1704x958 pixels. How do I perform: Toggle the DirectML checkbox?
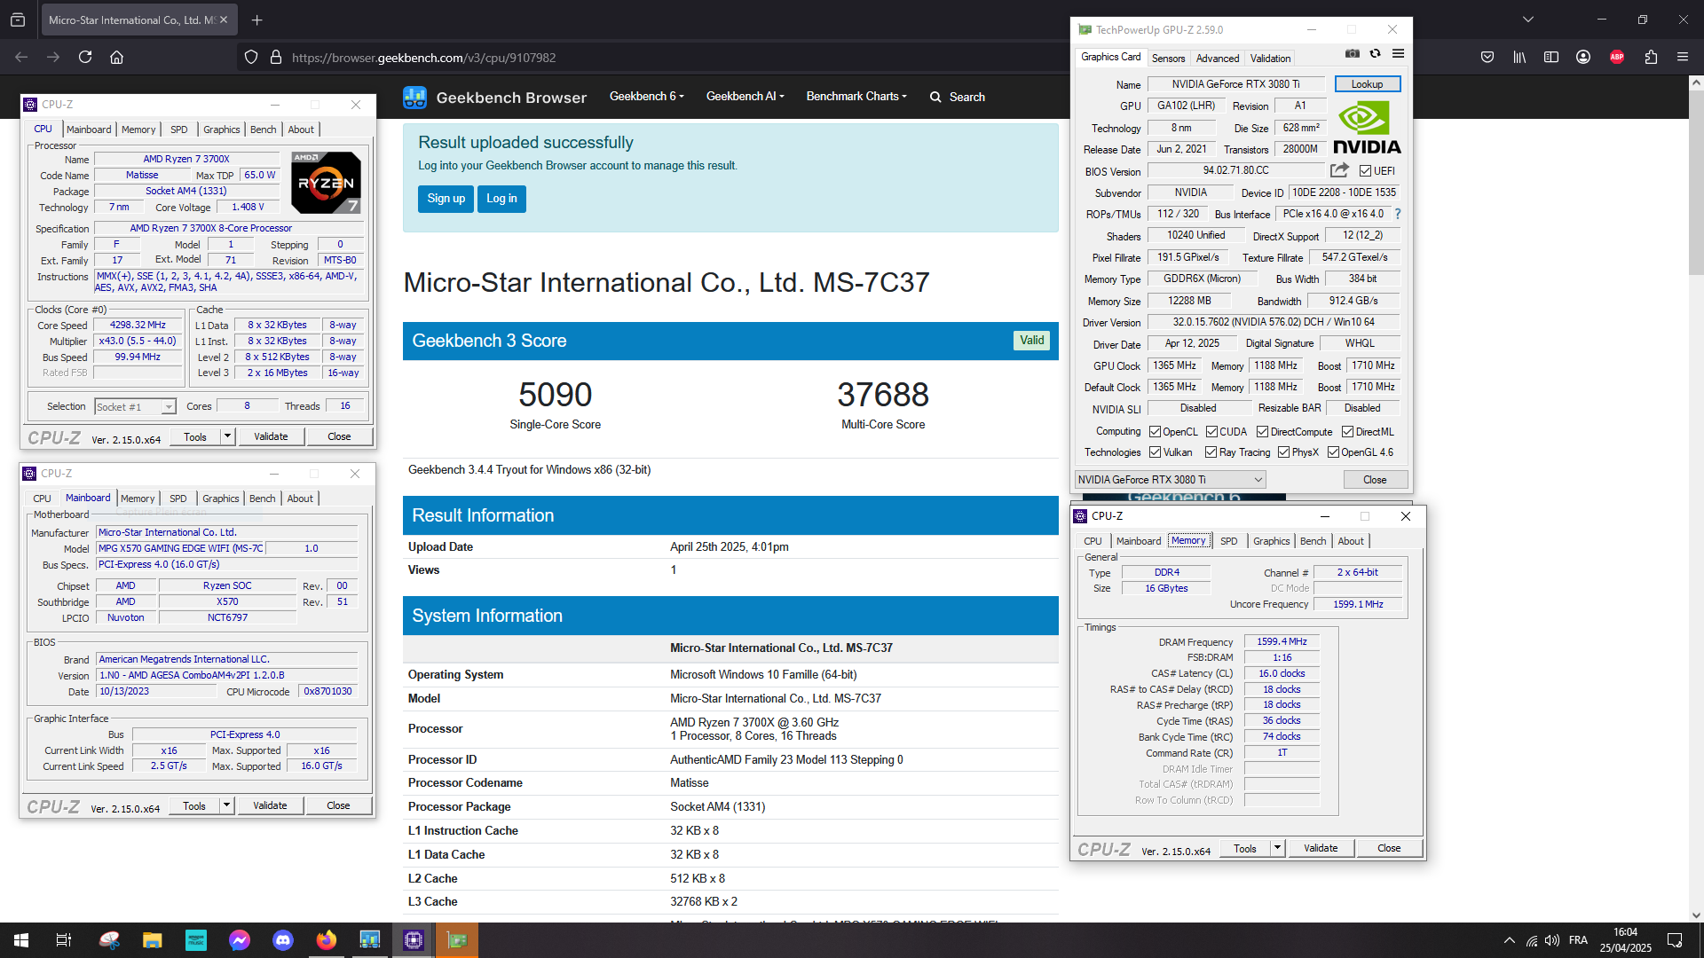coord(1347,432)
